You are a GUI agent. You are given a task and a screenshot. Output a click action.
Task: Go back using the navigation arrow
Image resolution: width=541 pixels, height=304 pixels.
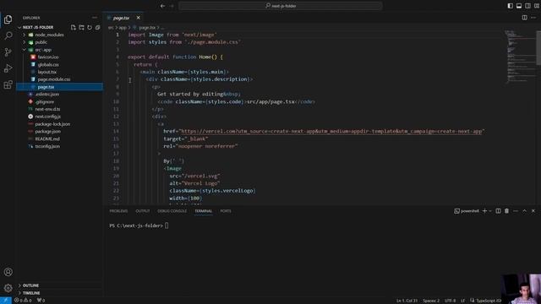162,6
